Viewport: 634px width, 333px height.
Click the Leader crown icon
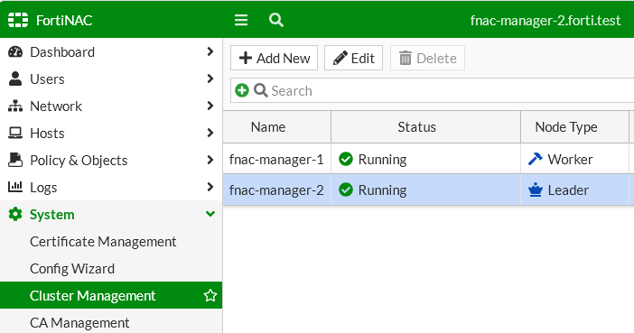tap(535, 190)
